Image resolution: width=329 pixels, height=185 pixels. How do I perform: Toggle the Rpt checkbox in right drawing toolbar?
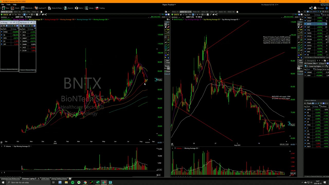tap(298, 60)
